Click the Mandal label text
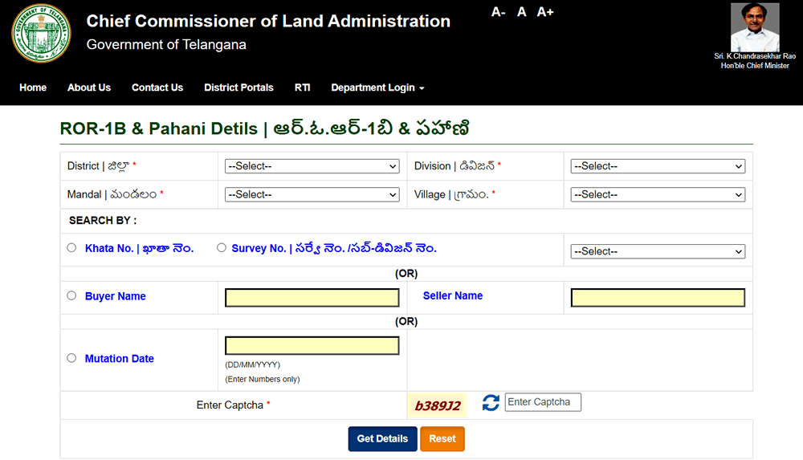 [115, 194]
